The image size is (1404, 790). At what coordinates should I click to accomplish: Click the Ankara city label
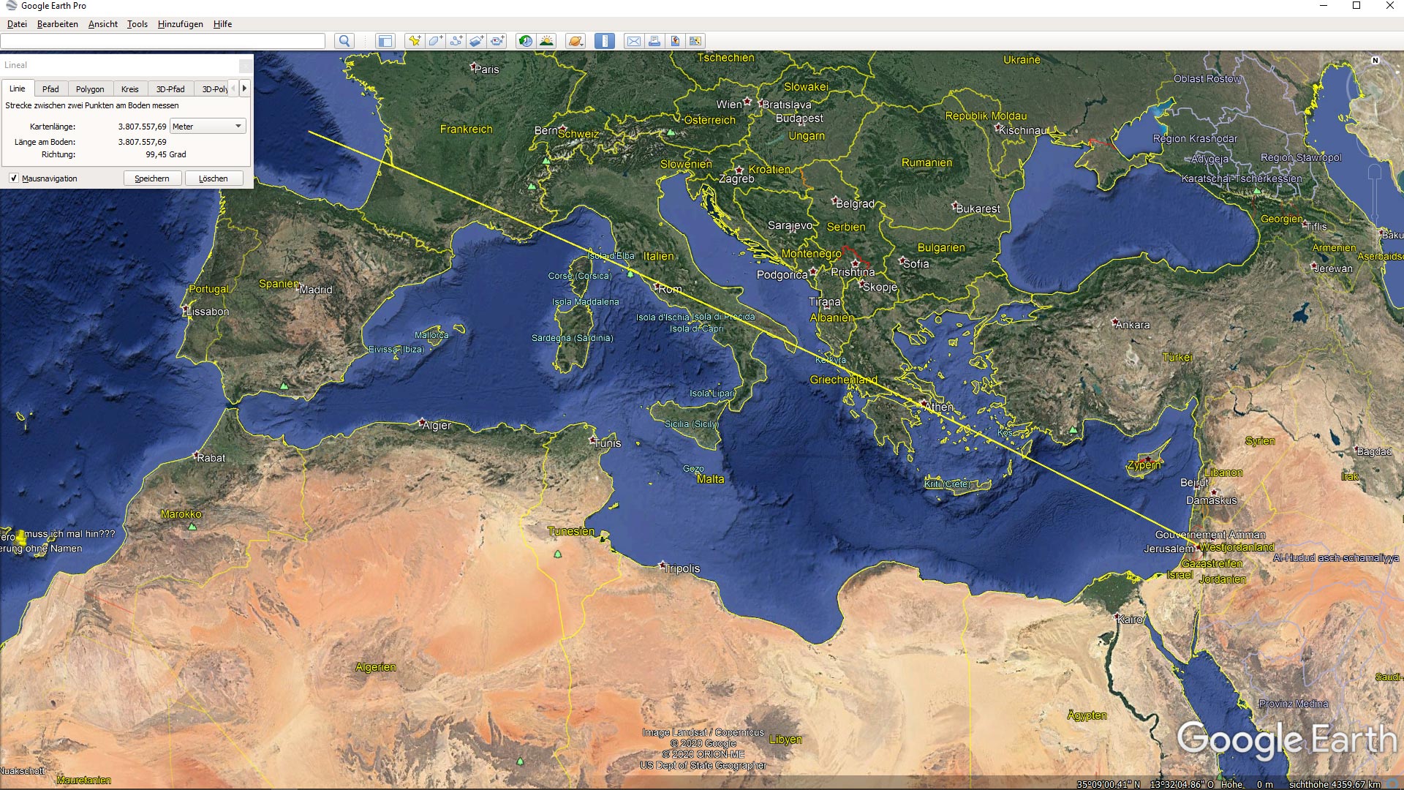pos(1133,325)
